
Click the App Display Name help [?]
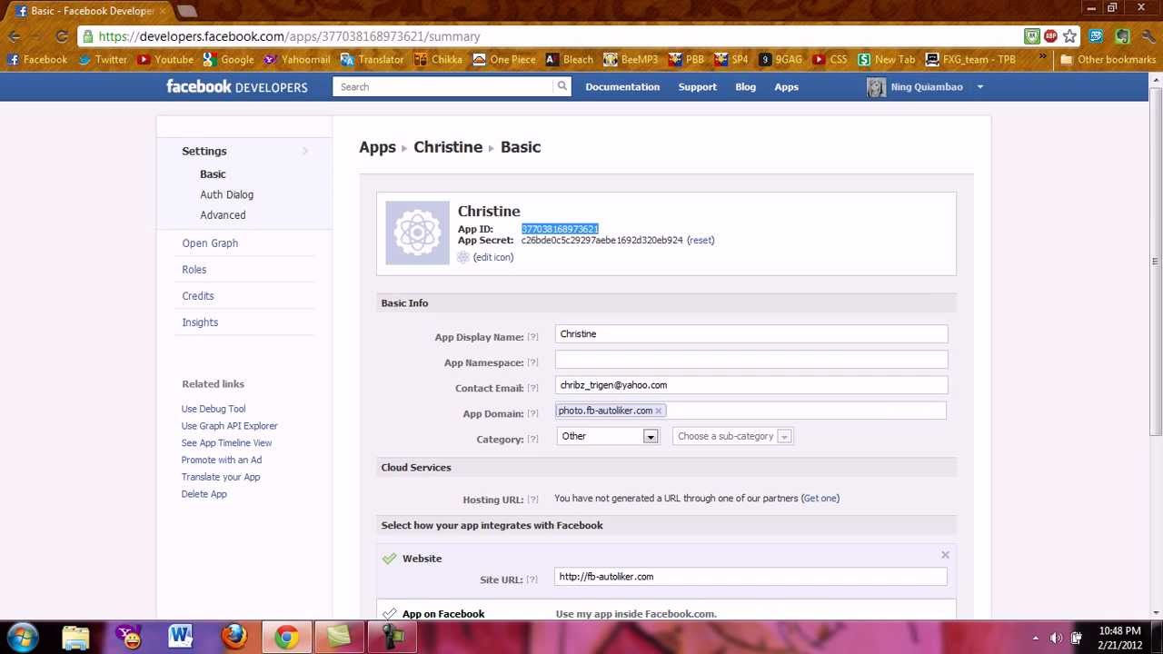(532, 337)
